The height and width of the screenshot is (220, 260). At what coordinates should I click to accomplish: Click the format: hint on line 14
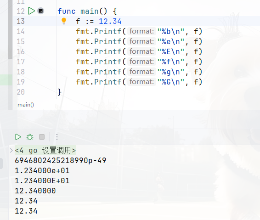141,31
